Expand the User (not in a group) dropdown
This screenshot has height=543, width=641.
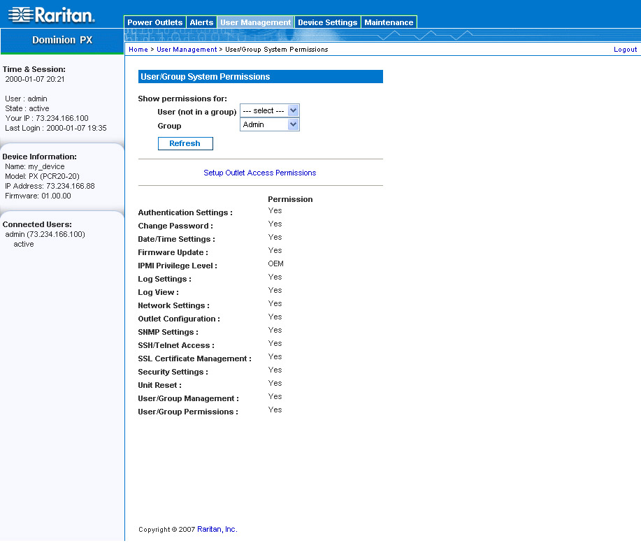tap(269, 111)
